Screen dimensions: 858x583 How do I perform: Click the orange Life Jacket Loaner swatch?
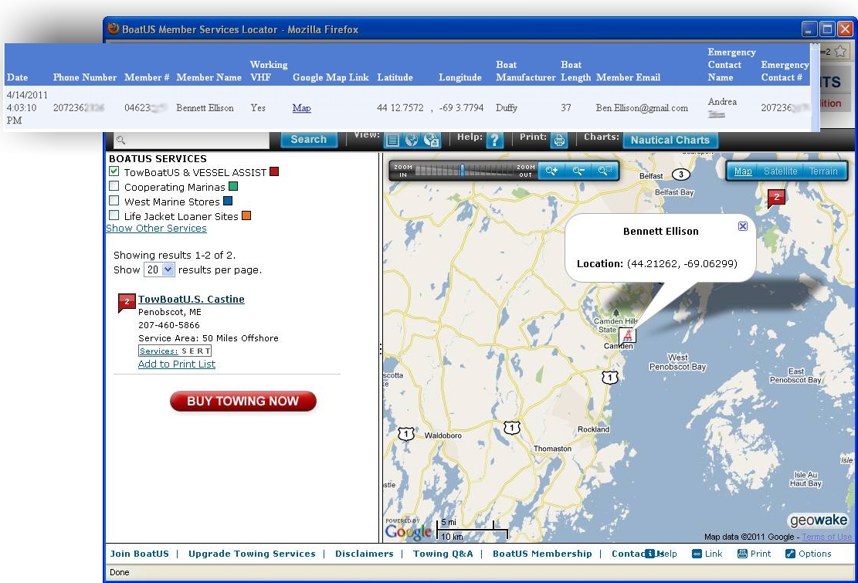(246, 215)
